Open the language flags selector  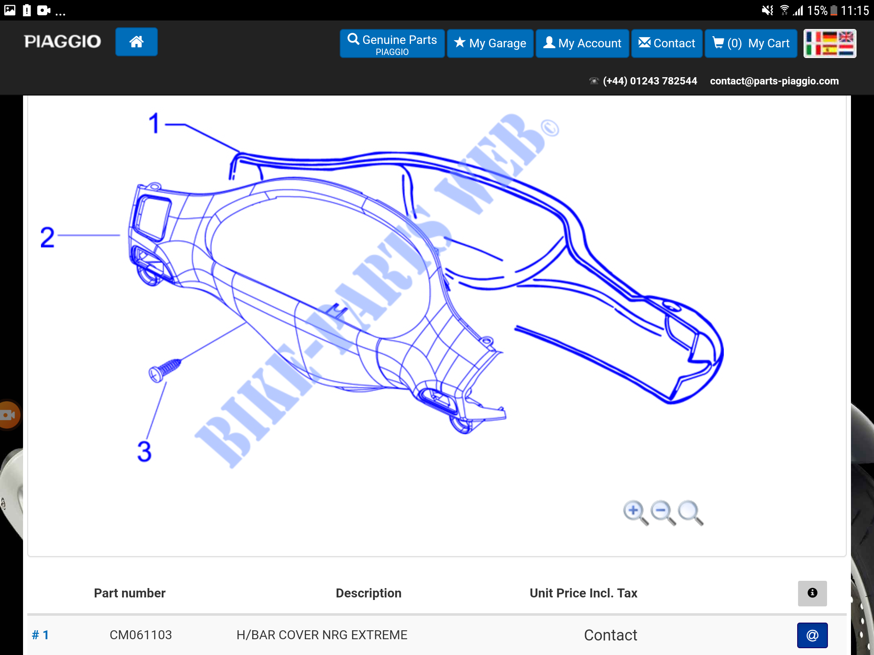(829, 43)
